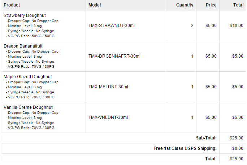Select model code TMX-VNLDNT-30ml
The width and height of the screenshot is (247, 165).
pos(108,117)
